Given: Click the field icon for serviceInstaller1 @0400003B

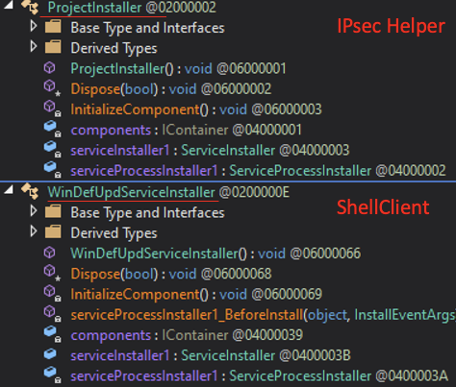Looking at the screenshot, I should pos(50,354).
